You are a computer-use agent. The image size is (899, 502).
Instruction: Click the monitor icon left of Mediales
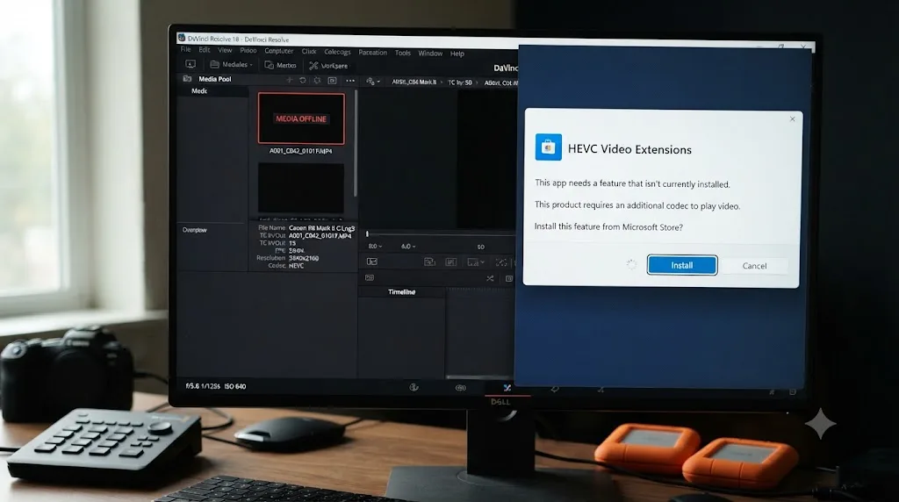pyautogui.click(x=191, y=64)
